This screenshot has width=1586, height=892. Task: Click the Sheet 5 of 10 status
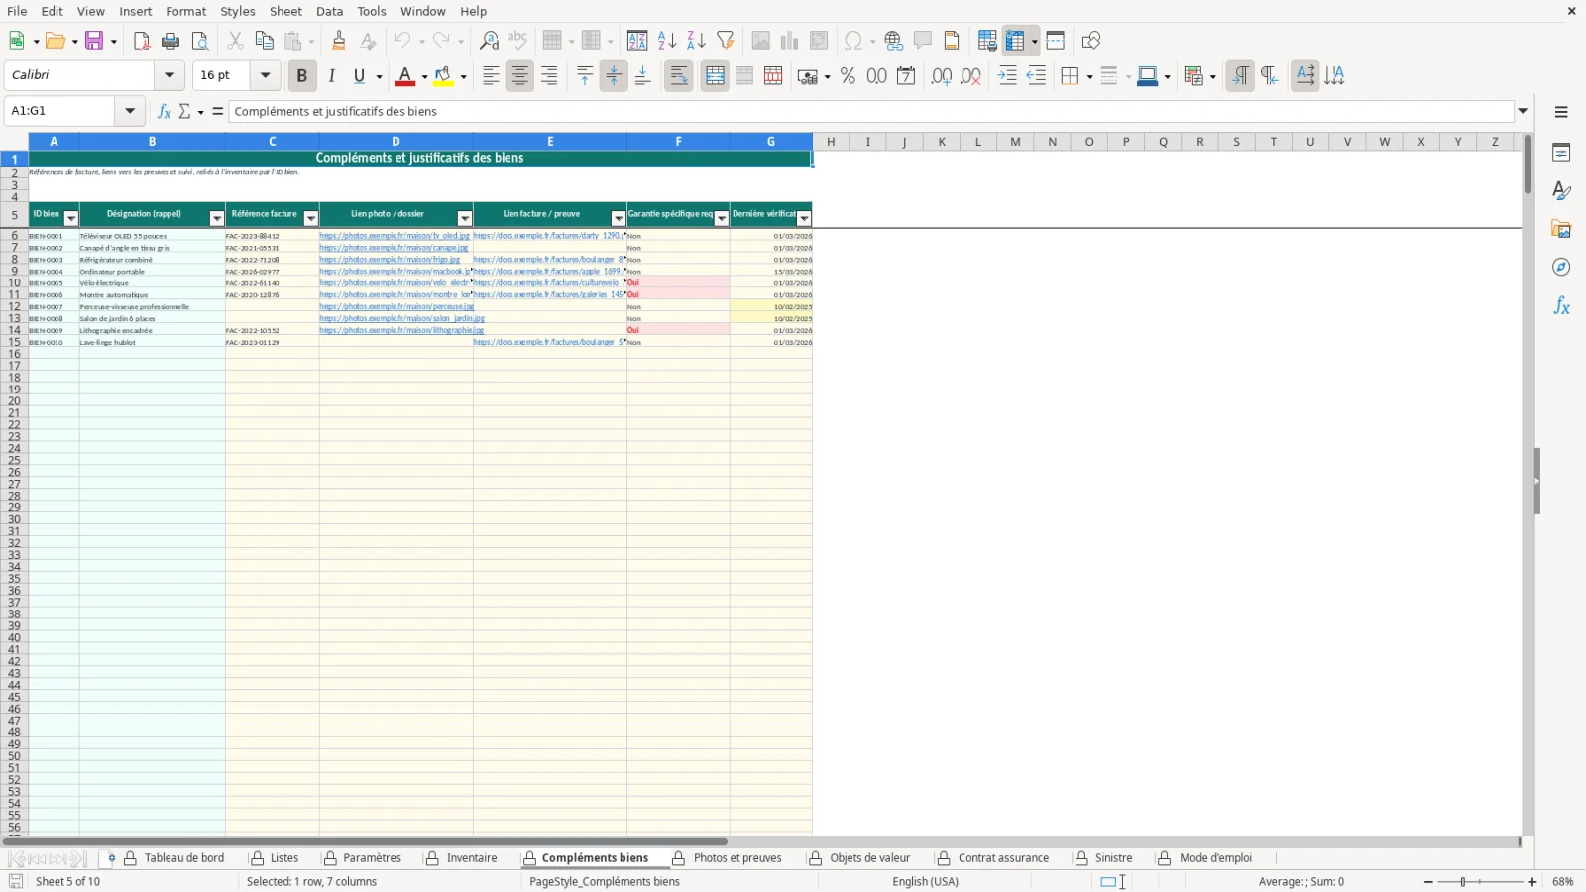pyautogui.click(x=67, y=882)
